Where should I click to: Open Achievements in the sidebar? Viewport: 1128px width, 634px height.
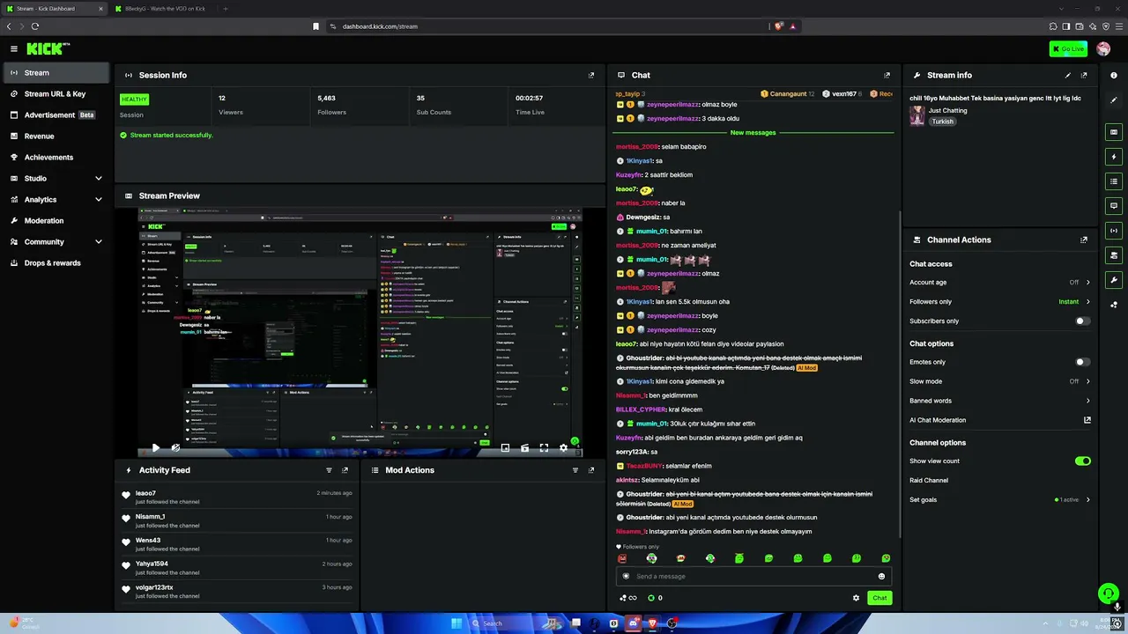point(57,158)
